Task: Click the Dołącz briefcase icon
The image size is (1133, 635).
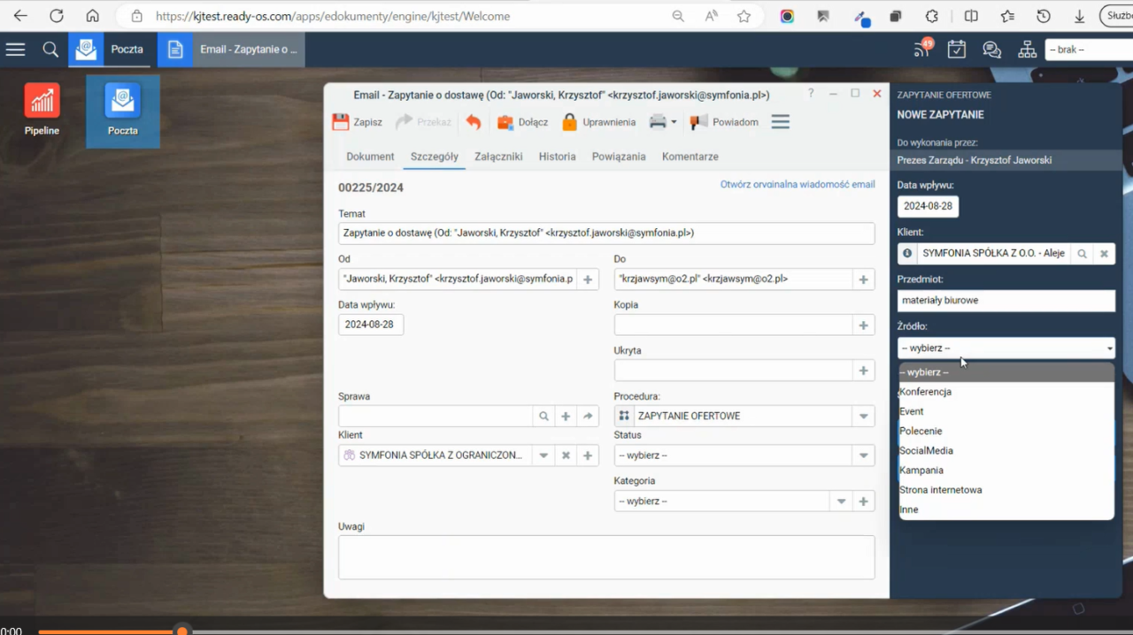Action: click(x=505, y=122)
